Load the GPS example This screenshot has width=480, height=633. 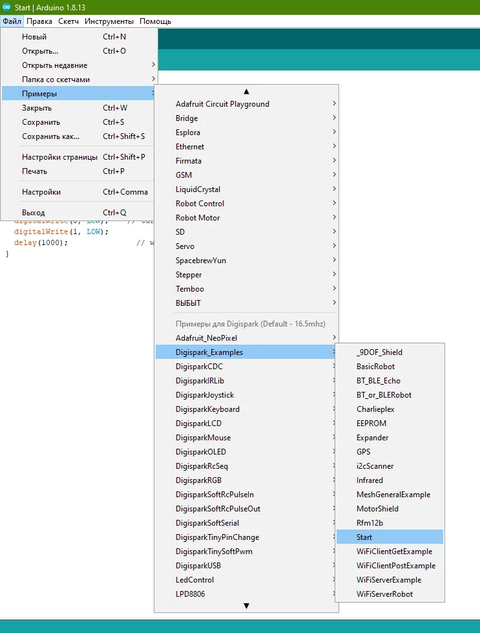(390, 452)
